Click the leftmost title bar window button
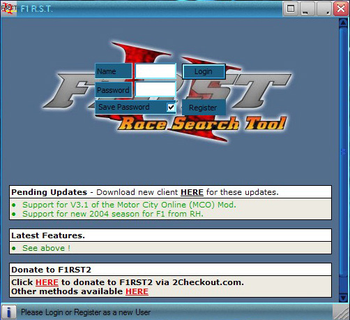Screen dimensions: 350x320 [291, 9]
